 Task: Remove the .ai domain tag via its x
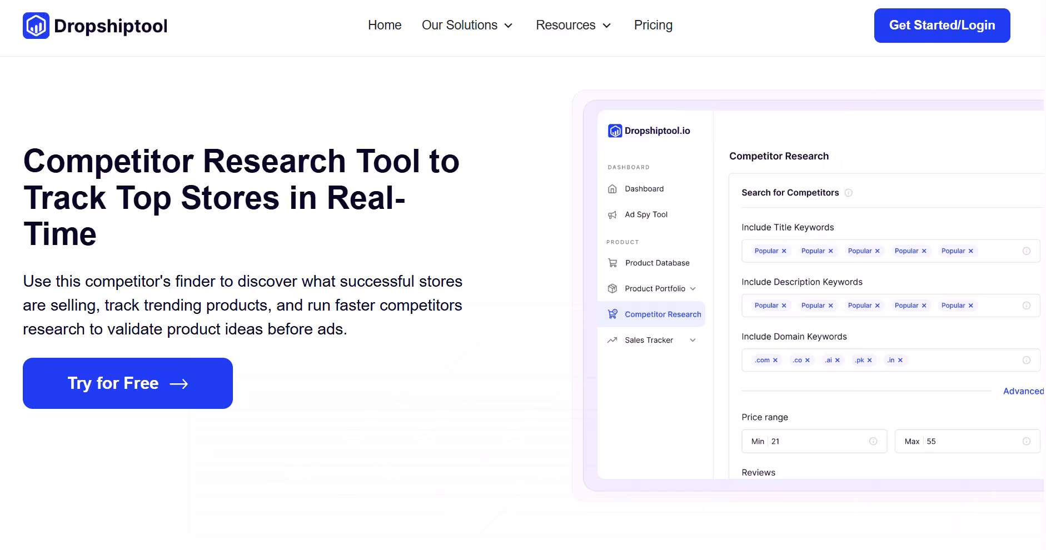(838, 360)
